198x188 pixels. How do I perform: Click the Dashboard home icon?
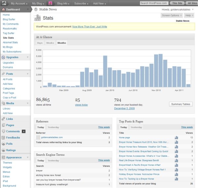pyautogui.click(x=3, y=9)
